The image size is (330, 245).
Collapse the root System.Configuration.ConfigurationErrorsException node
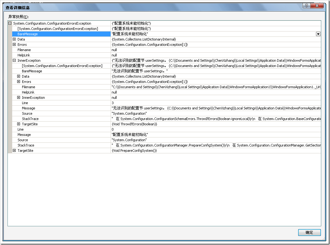(x=10, y=23)
